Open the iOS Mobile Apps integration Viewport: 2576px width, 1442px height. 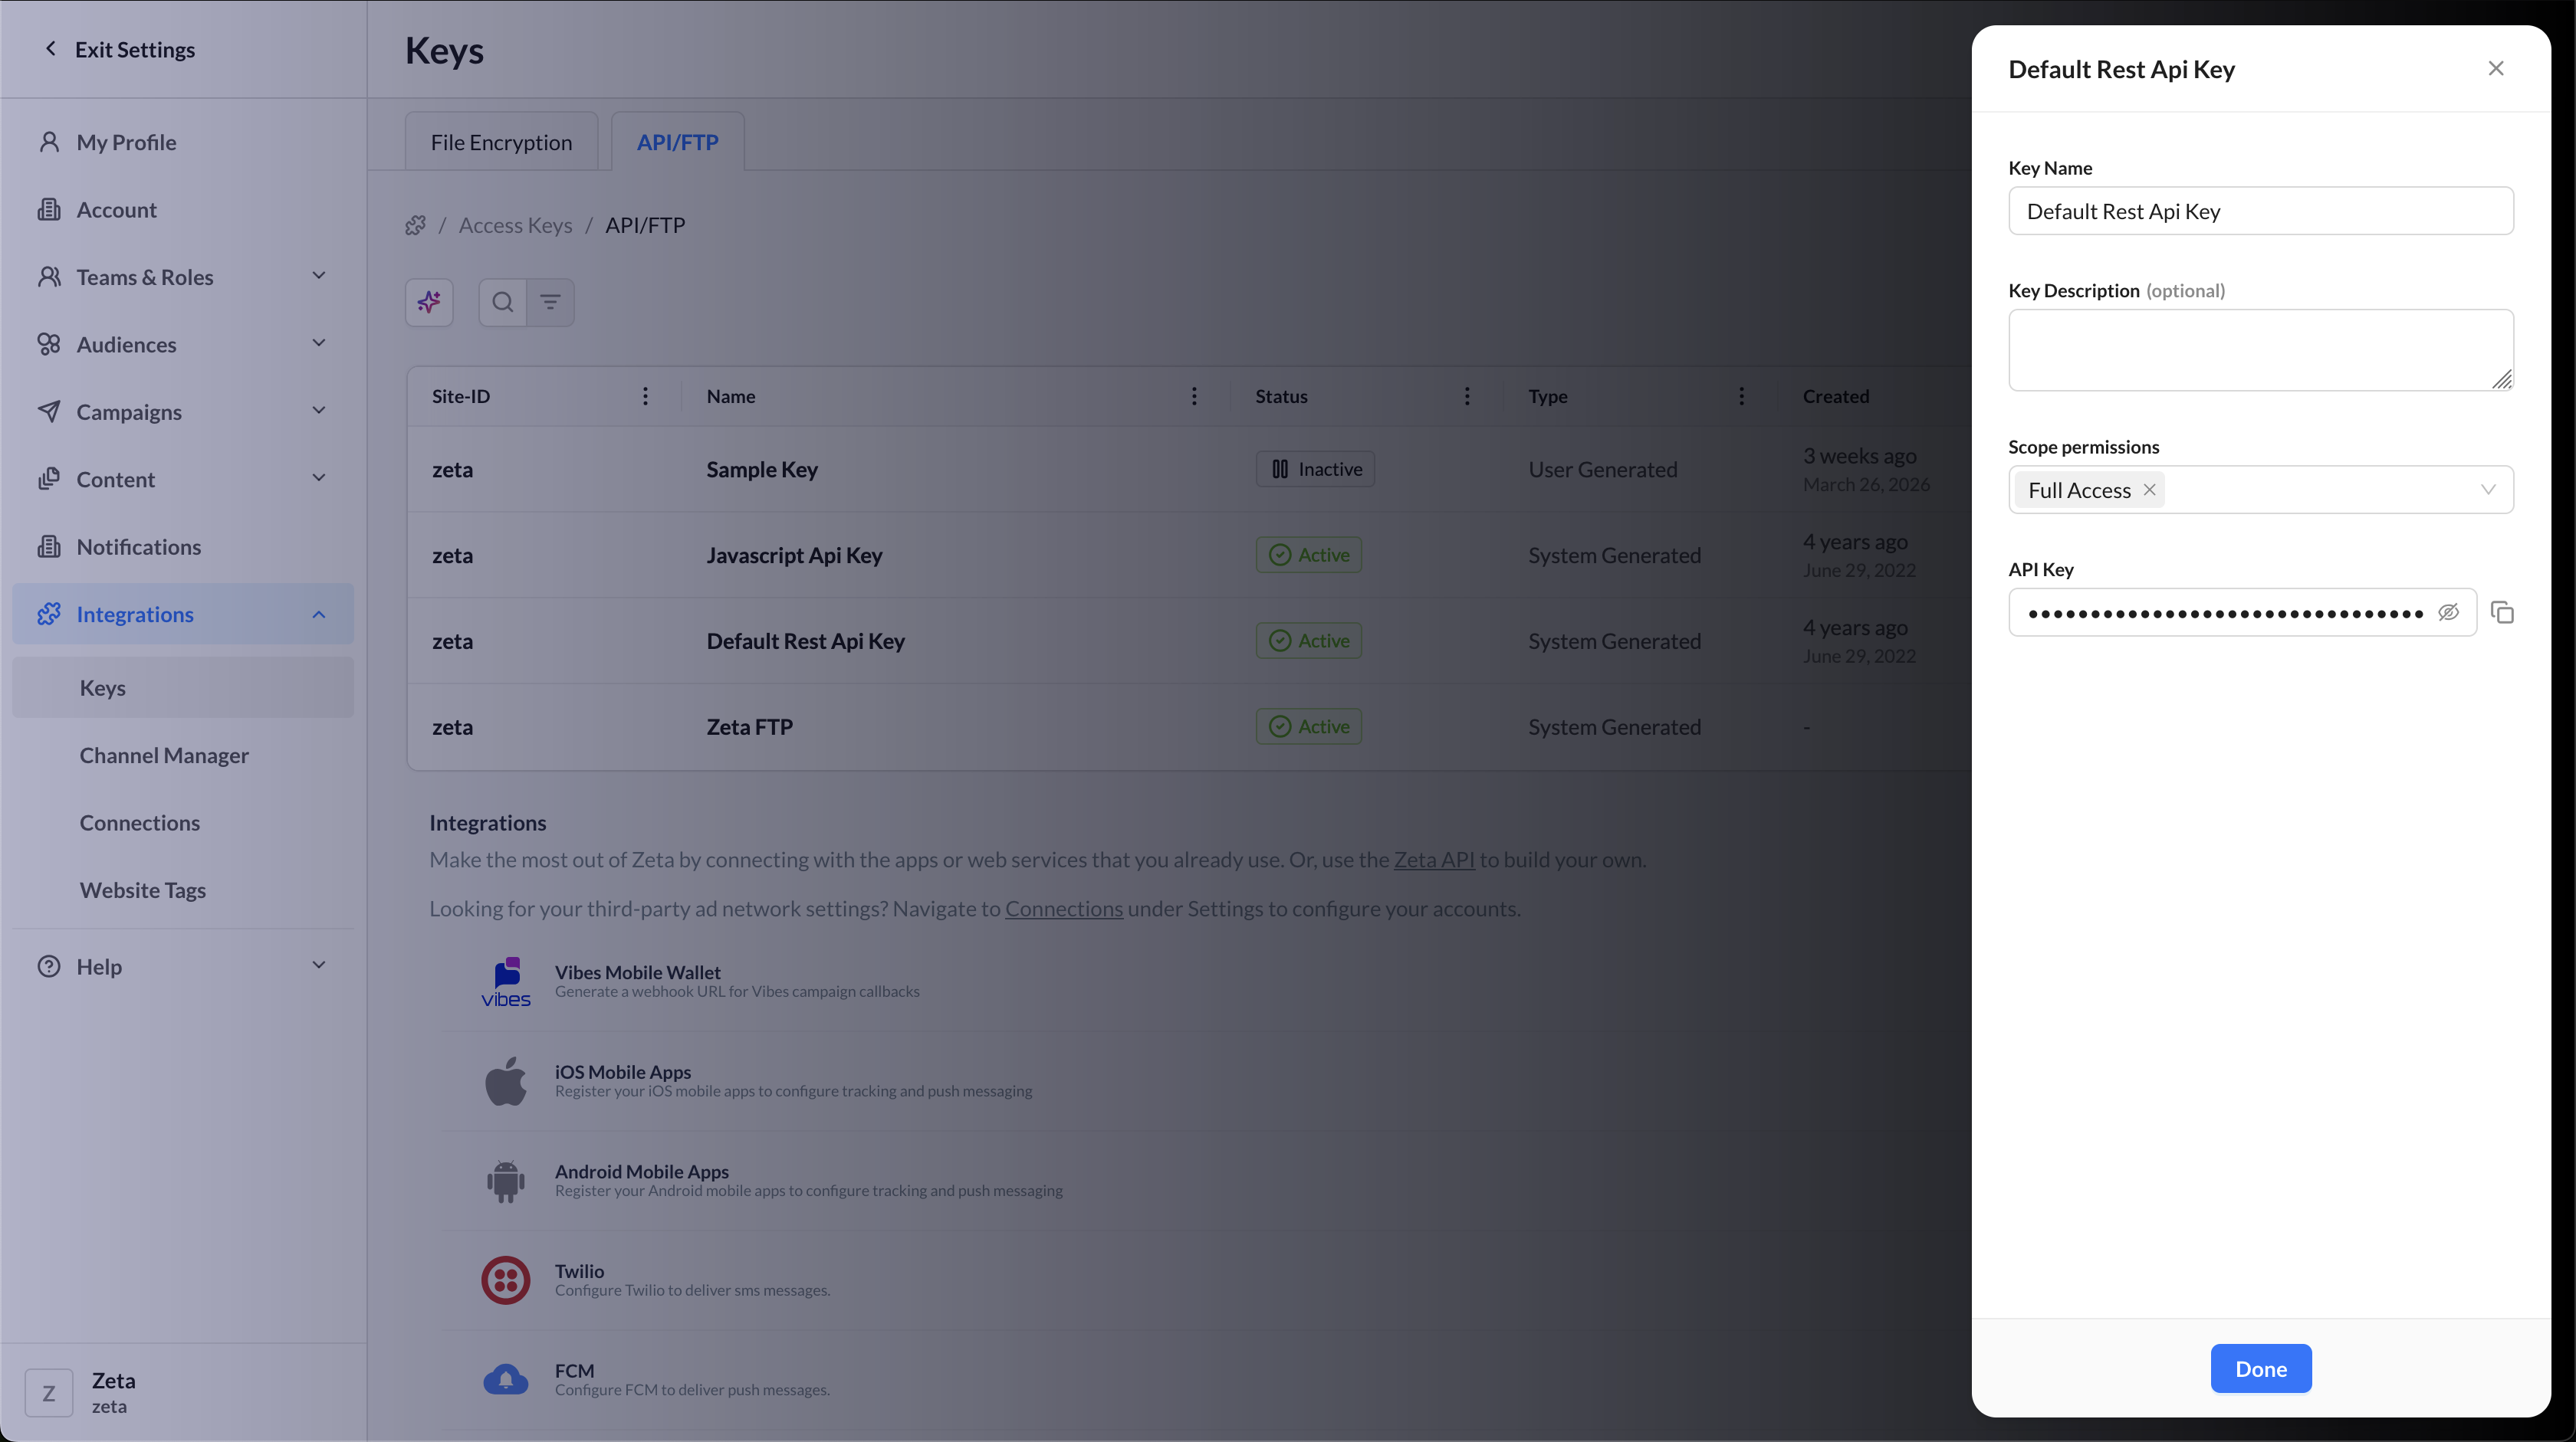pyautogui.click(x=623, y=1071)
